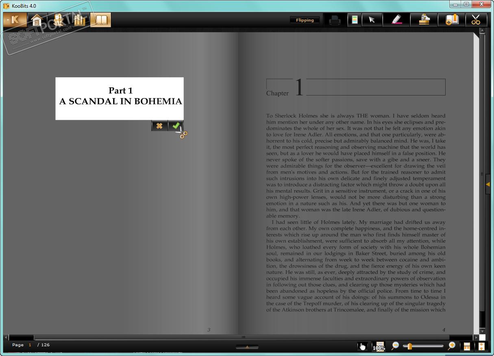This screenshot has height=356, width=494.
Task: Activate the pink highlighter tool
Action: coord(396,20)
